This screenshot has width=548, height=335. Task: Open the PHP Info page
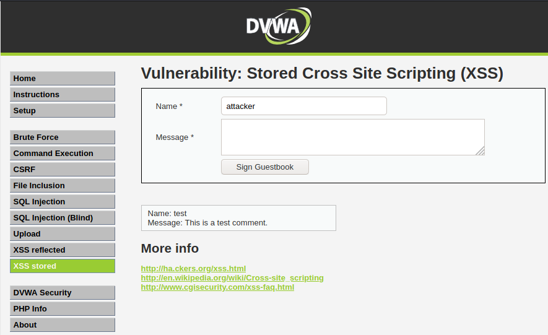[x=63, y=309]
